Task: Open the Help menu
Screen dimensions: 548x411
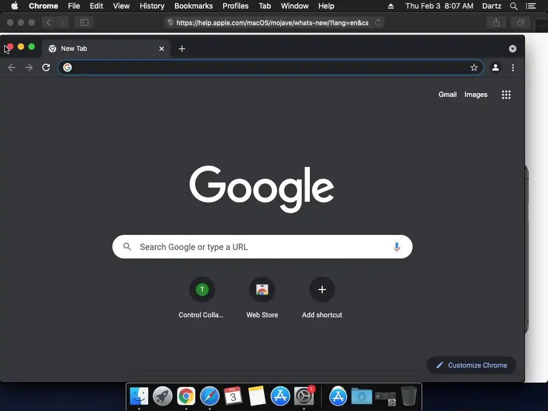Action: 326,6
